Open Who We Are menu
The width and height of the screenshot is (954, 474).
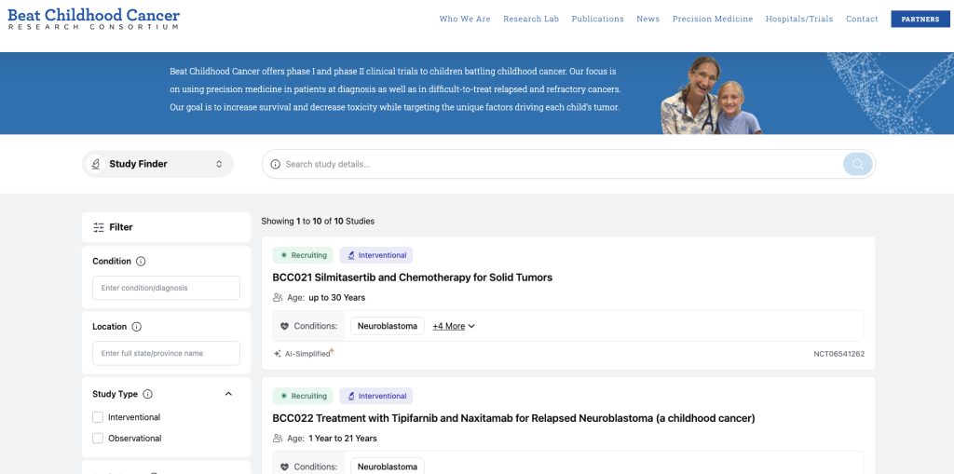click(x=465, y=19)
